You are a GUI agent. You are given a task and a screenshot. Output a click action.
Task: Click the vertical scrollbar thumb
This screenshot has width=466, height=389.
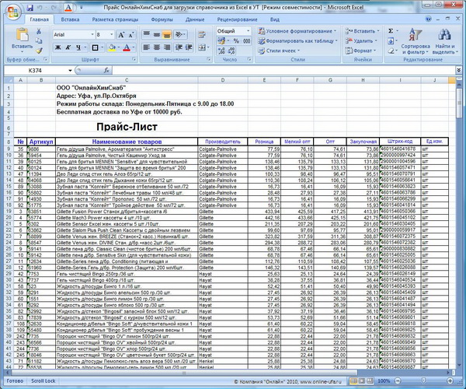click(459, 101)
